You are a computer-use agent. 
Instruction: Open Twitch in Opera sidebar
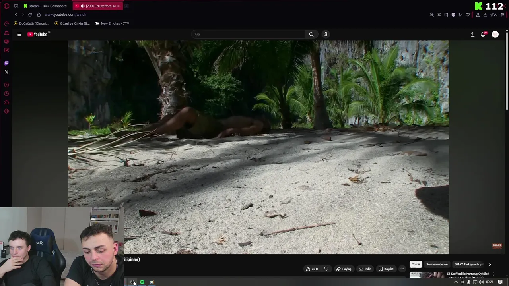click(6, 63)
